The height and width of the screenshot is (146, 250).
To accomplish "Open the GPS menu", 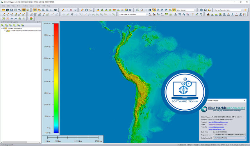I will tap(44, 6).
